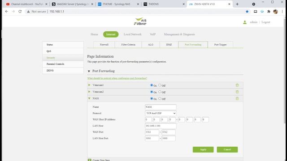This screenshot has width=287, height=161.
Task: Open Status in the sidebar
Action: 63,45
